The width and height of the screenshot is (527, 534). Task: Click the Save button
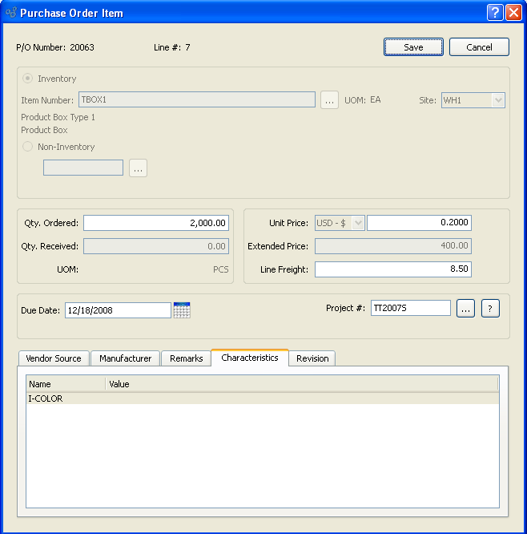pyautogui.click(x=413, y=47)
